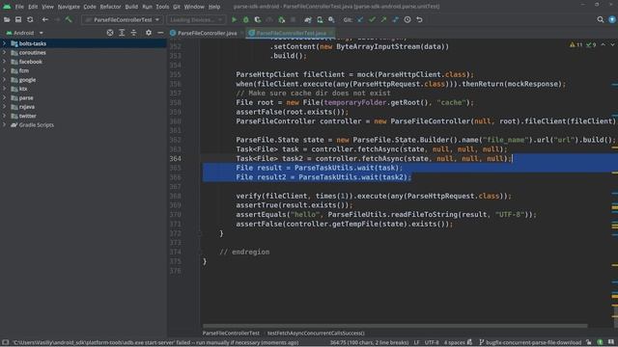
Task: Select ParseFileControllerTest.java tab
Action: point(291,33)
